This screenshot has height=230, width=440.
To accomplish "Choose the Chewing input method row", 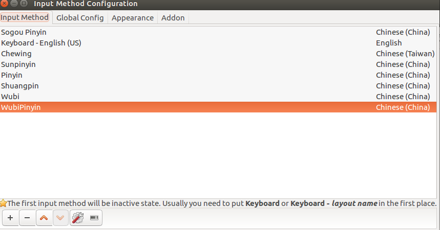I will coord(16,54).
